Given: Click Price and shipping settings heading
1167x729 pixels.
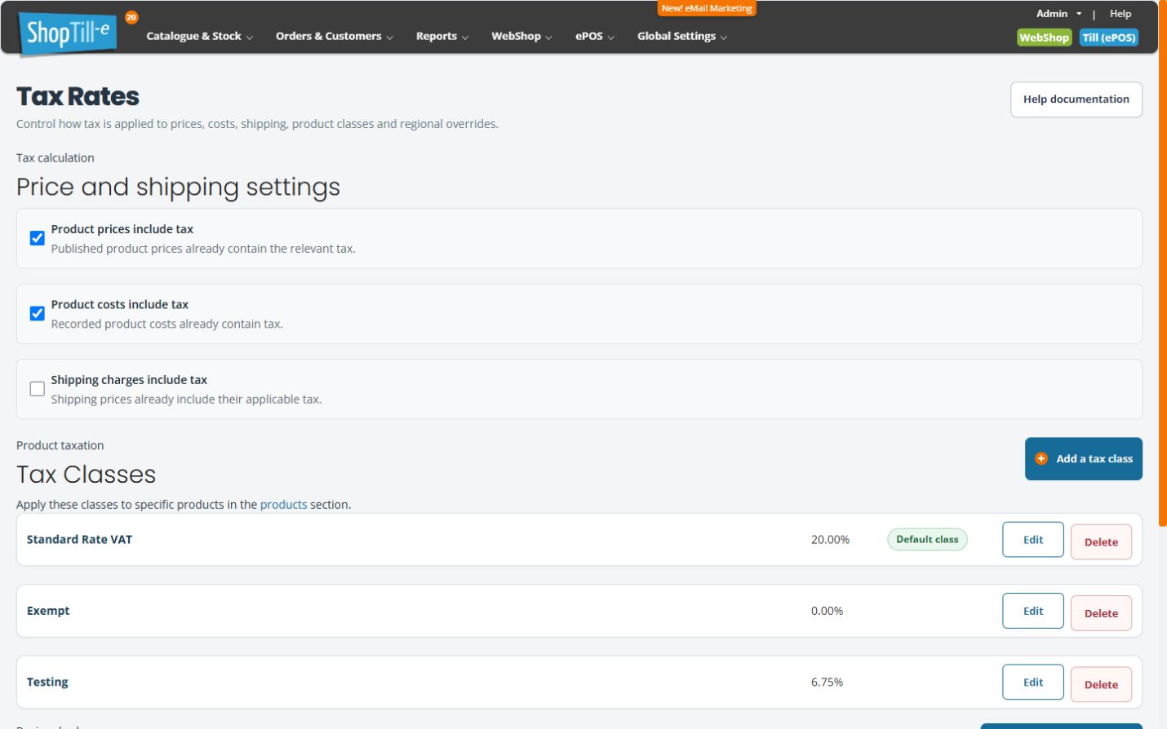Looking at the screenshot, I should click(x=178, y=188).
